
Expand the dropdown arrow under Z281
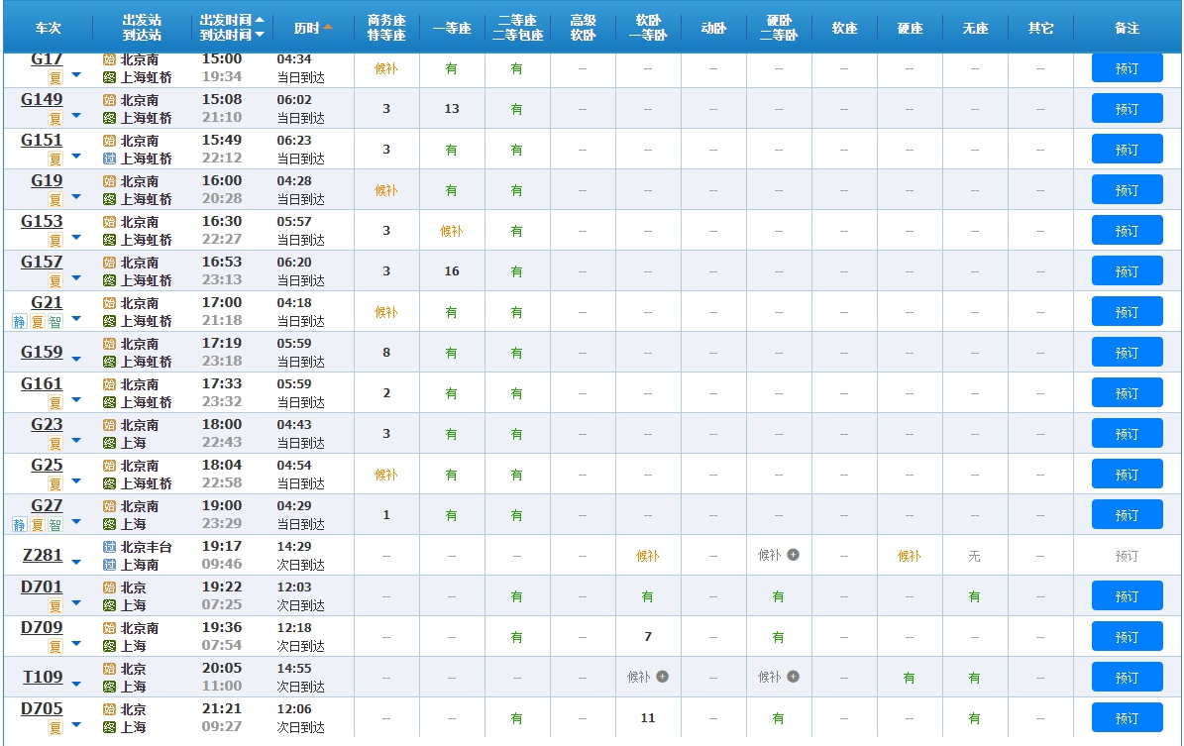(x=76, y=564)
